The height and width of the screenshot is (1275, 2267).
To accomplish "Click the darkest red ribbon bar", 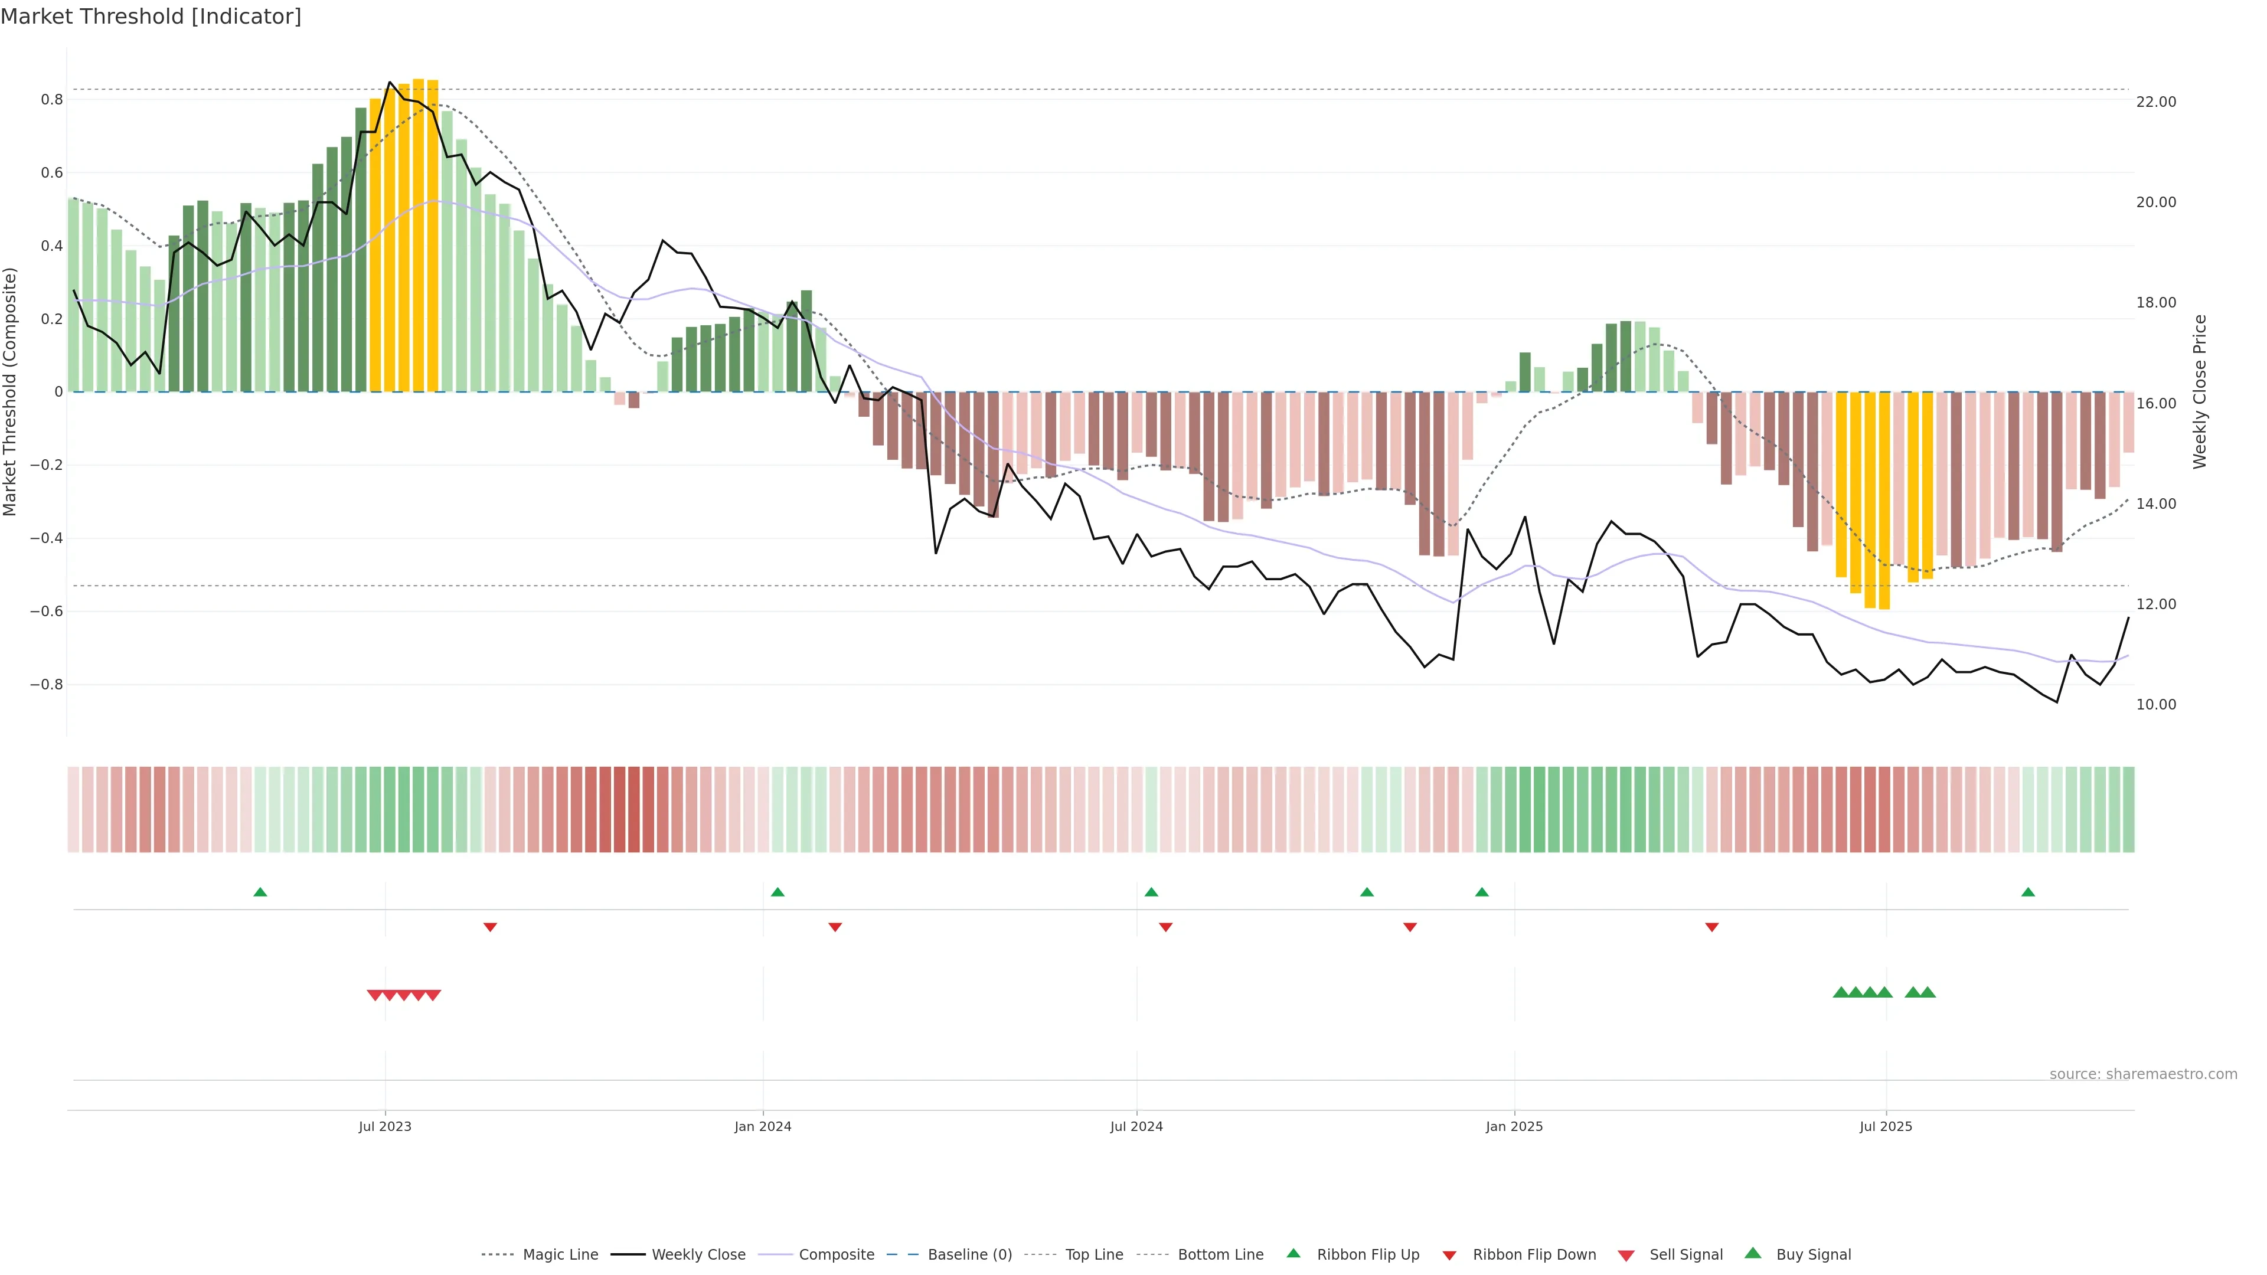I will (633, 809).
